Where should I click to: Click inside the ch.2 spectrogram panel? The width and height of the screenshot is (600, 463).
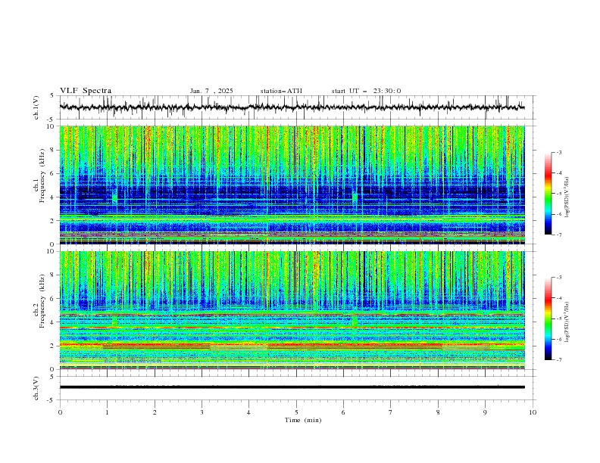pos(292,310)
